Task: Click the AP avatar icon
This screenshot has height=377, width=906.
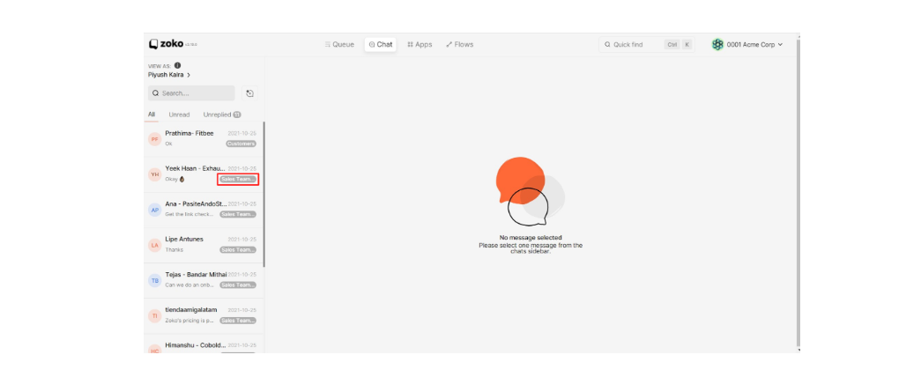Action: click(154, 211)
